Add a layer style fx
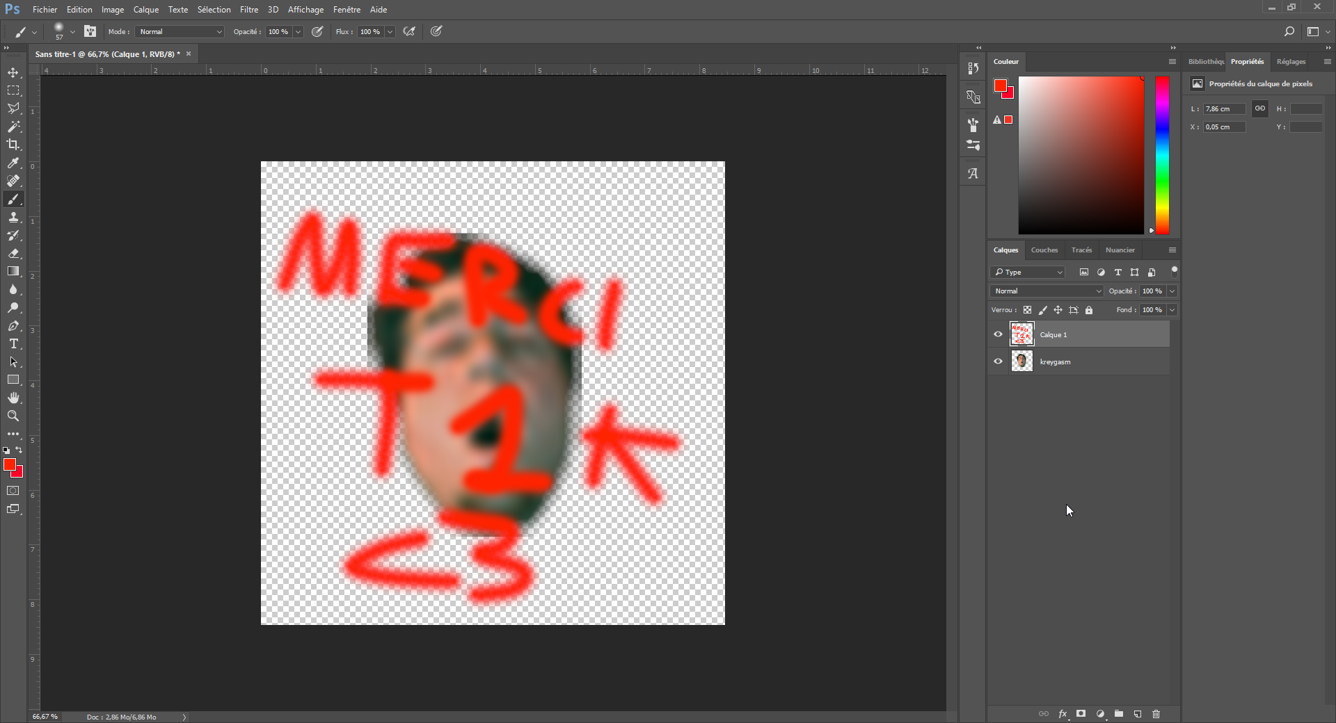 1063,714
